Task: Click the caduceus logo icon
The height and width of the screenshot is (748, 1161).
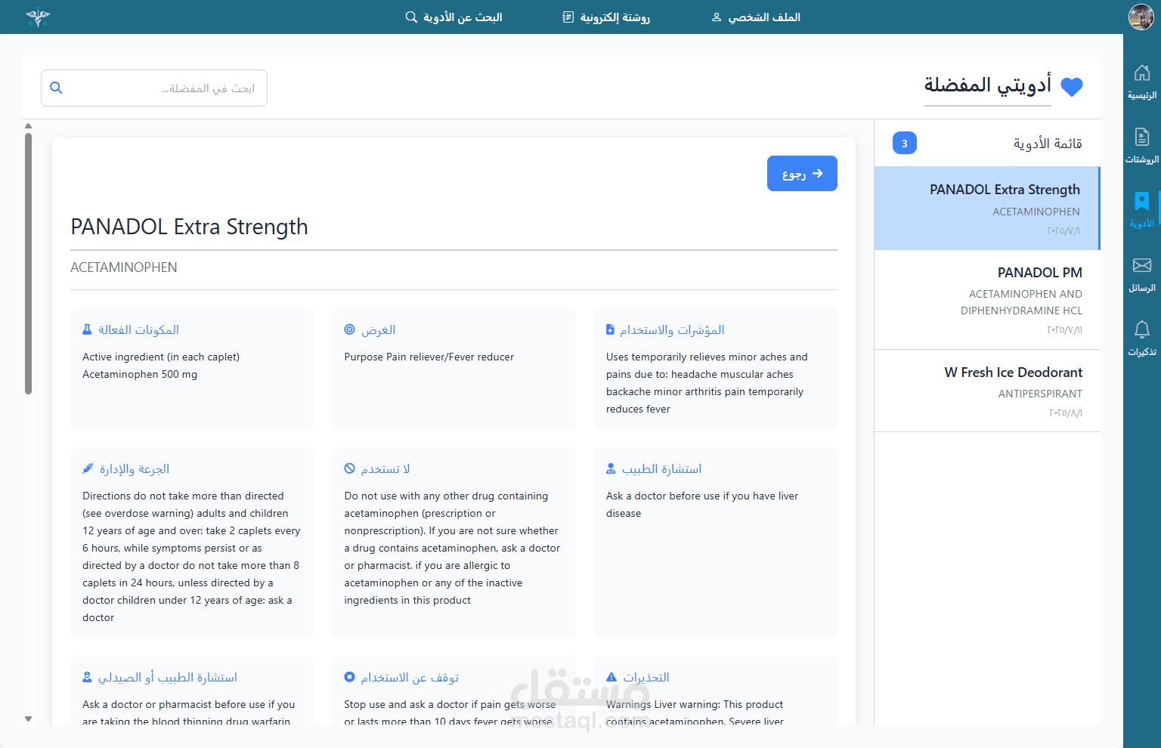Action: [37, 17]
